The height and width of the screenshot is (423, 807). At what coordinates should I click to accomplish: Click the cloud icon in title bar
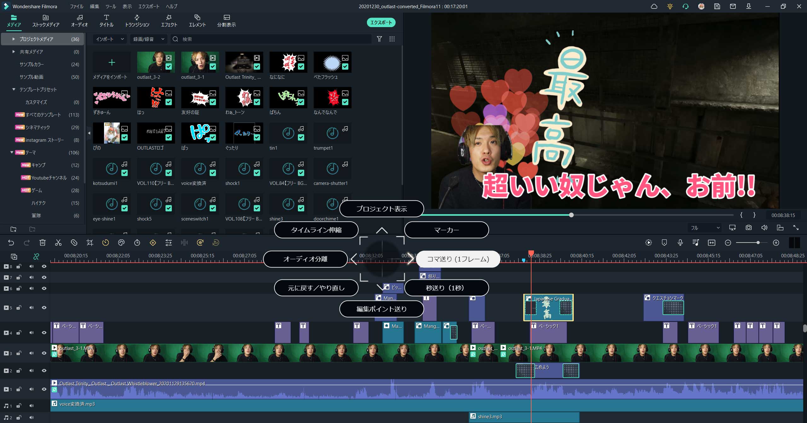click(x=654, y=6)
